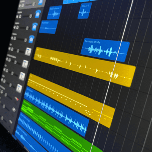This screenshot has width=152, height=152.
Task: Select the long yellow region with arrow-shaped waveforms
Action: point(84,67)
